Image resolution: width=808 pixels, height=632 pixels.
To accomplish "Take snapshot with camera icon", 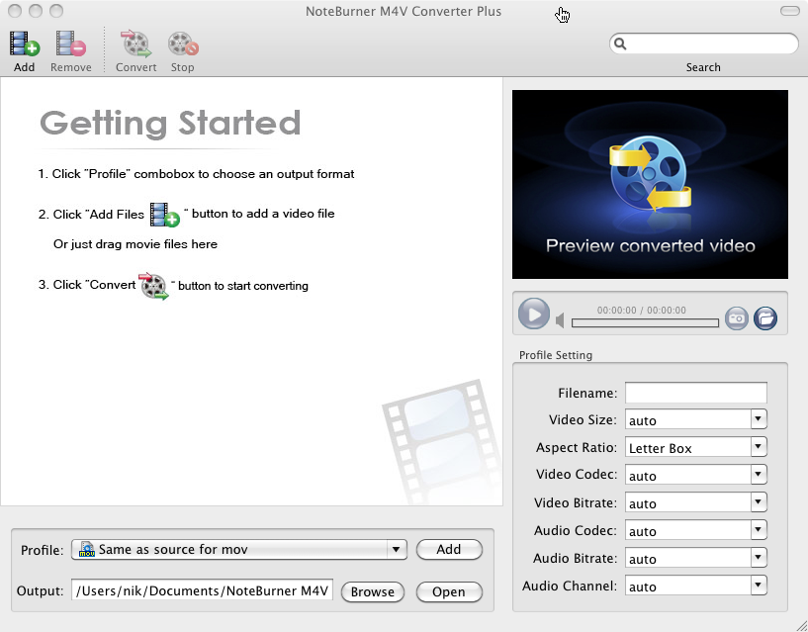I will [737, 318].
